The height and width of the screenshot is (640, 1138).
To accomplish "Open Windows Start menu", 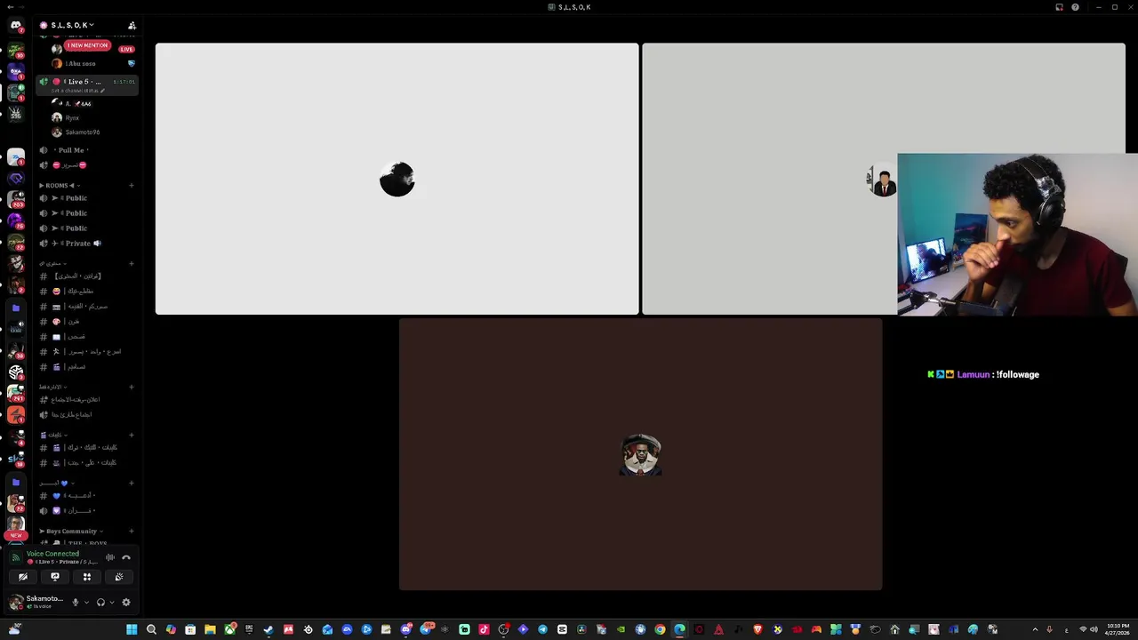I will coord(132,629).
